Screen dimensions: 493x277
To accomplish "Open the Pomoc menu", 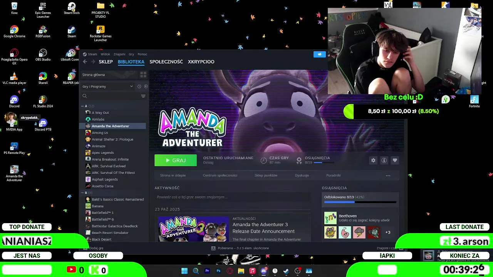I will [143, 54].
